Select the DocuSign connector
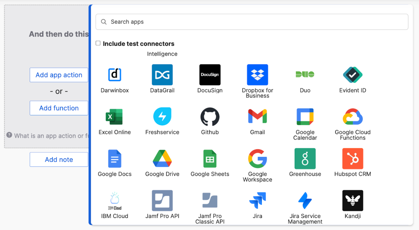Viewport: 419px width, 230px height. coord(210,74)
